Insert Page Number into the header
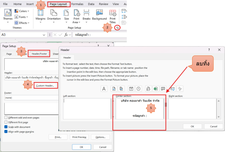The image size is (225, 152). click(x=114, y=89)
